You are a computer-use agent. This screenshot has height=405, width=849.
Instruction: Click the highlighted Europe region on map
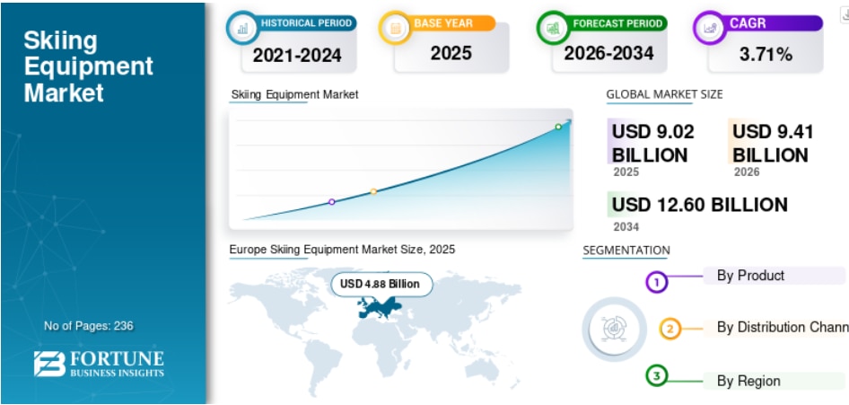[x=379, y=309]
